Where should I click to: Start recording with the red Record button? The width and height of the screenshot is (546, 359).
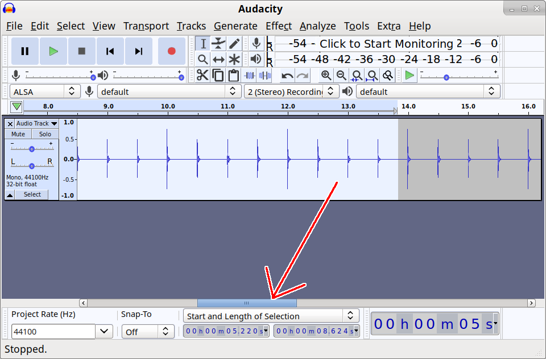tap(171, 51)
